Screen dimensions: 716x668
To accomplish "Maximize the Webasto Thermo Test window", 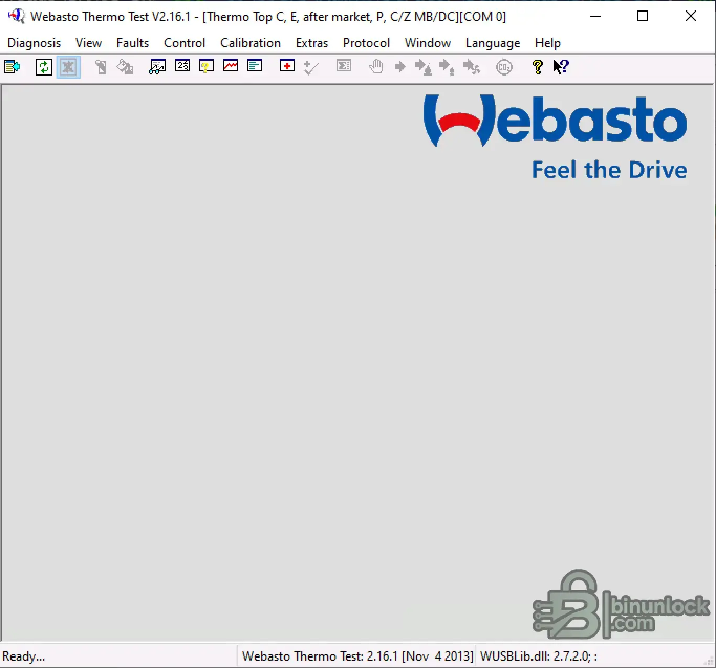I will (643, 16).
